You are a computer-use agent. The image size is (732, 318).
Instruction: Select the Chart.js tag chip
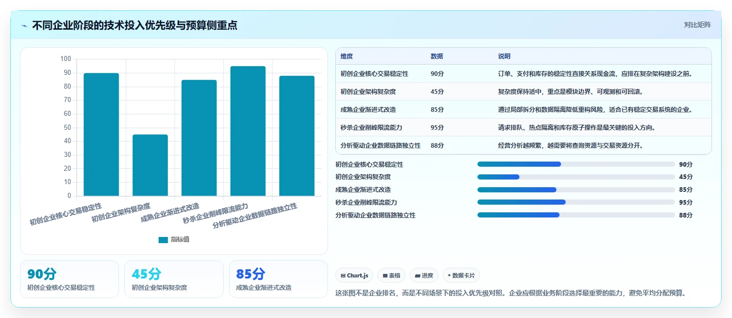point(354,275)
